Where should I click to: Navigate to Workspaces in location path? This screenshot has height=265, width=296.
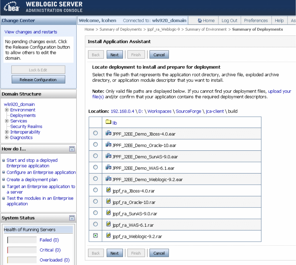coord(159,111)
